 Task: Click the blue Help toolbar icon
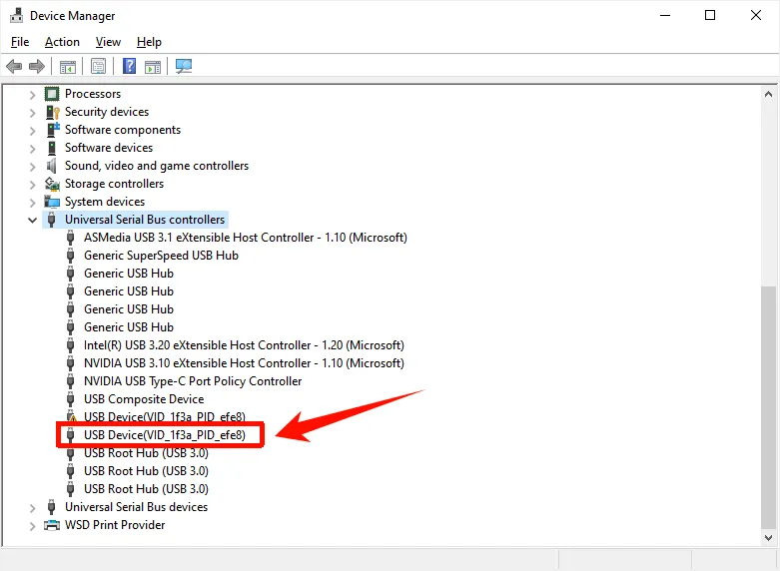[130, 66]
